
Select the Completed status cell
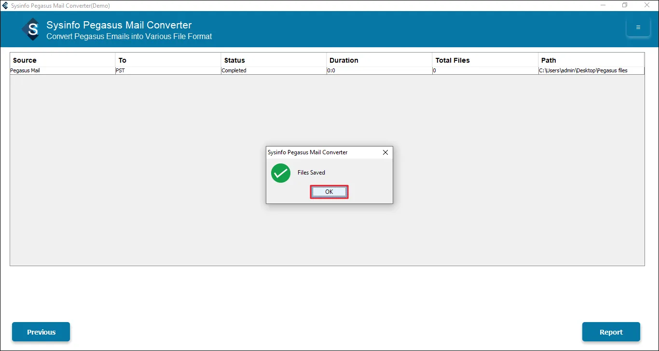(x=274, y=70)
